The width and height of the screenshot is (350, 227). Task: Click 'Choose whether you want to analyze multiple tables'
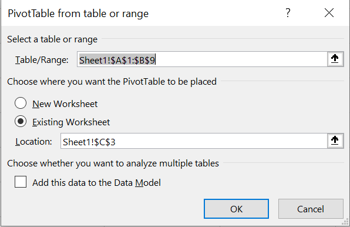(113, 163)
